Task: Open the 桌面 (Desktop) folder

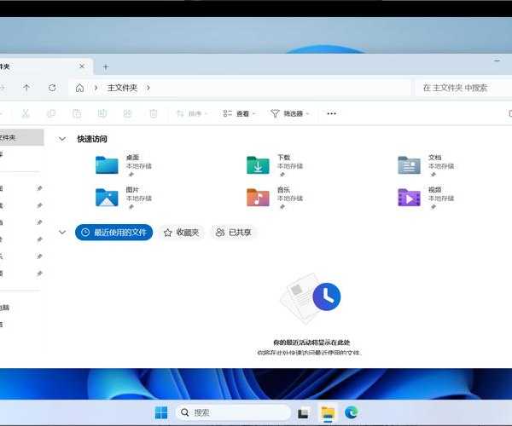Action: [108, 164]
